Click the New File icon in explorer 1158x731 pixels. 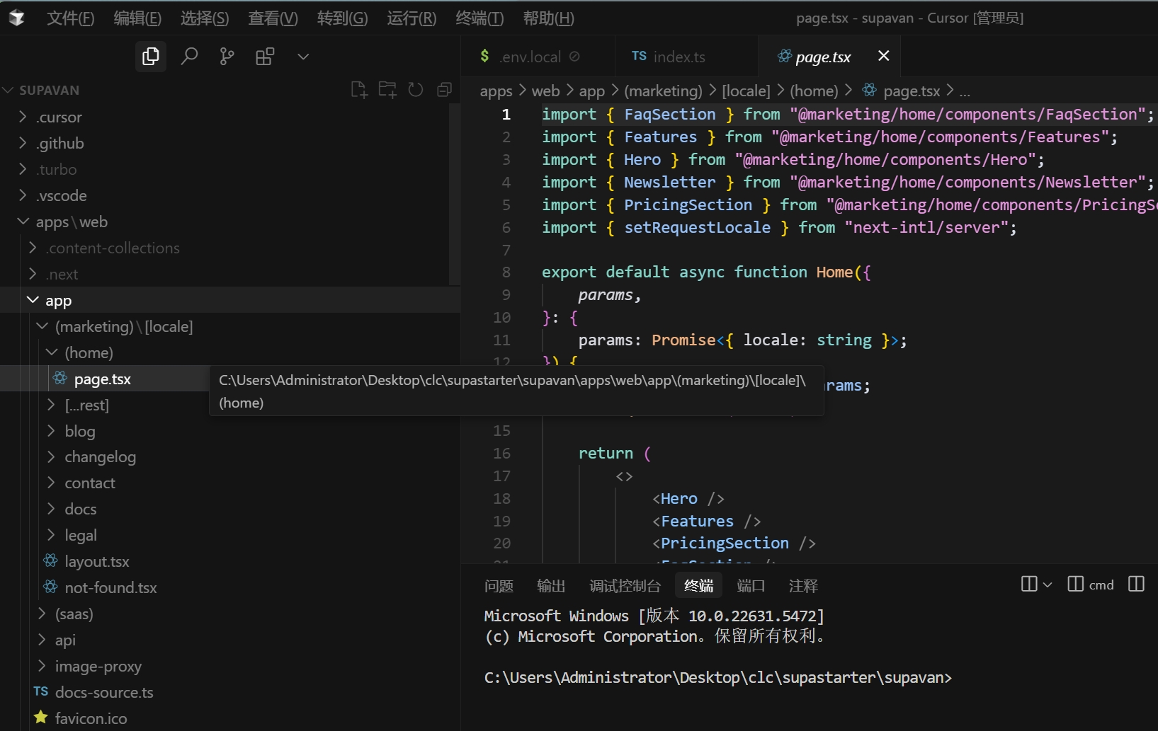coord(359,90)
